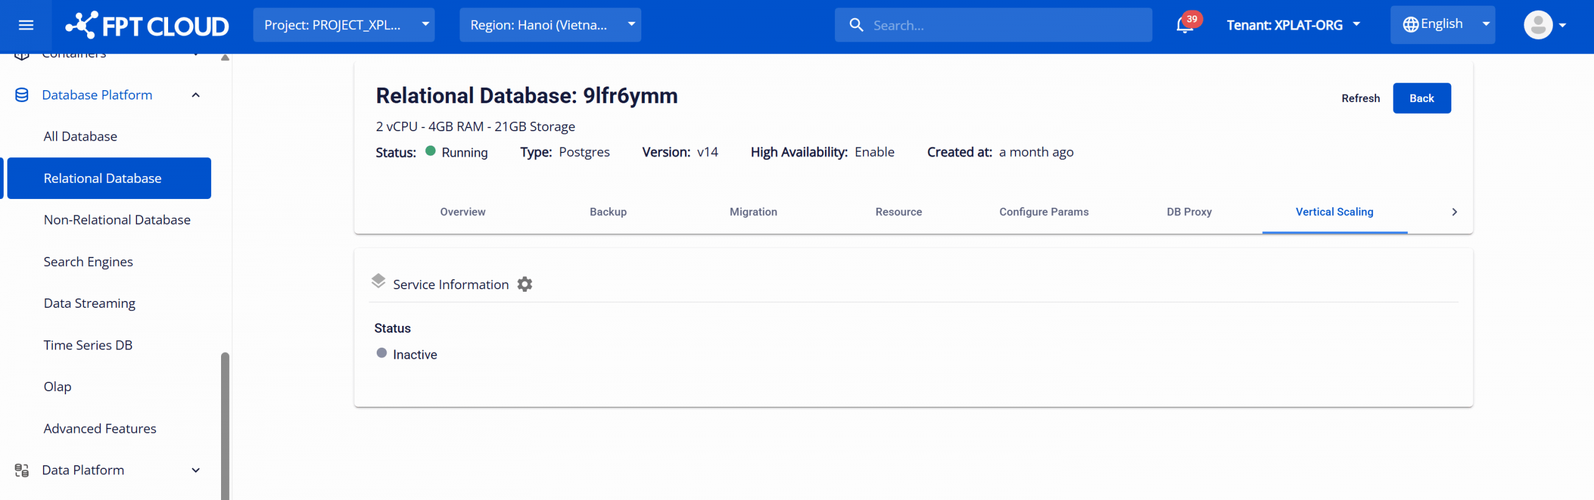
Task: Collapse the Database Platform section
Action: click(x=196, y=95)
